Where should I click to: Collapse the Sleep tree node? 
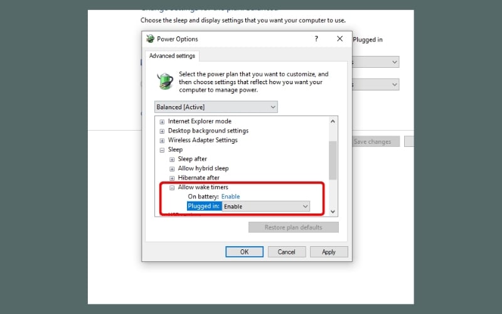pos(163,150)
